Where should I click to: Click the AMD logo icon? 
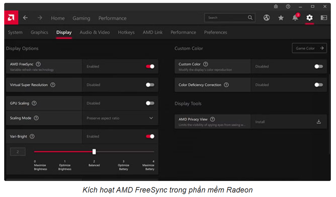click(11, 18)
